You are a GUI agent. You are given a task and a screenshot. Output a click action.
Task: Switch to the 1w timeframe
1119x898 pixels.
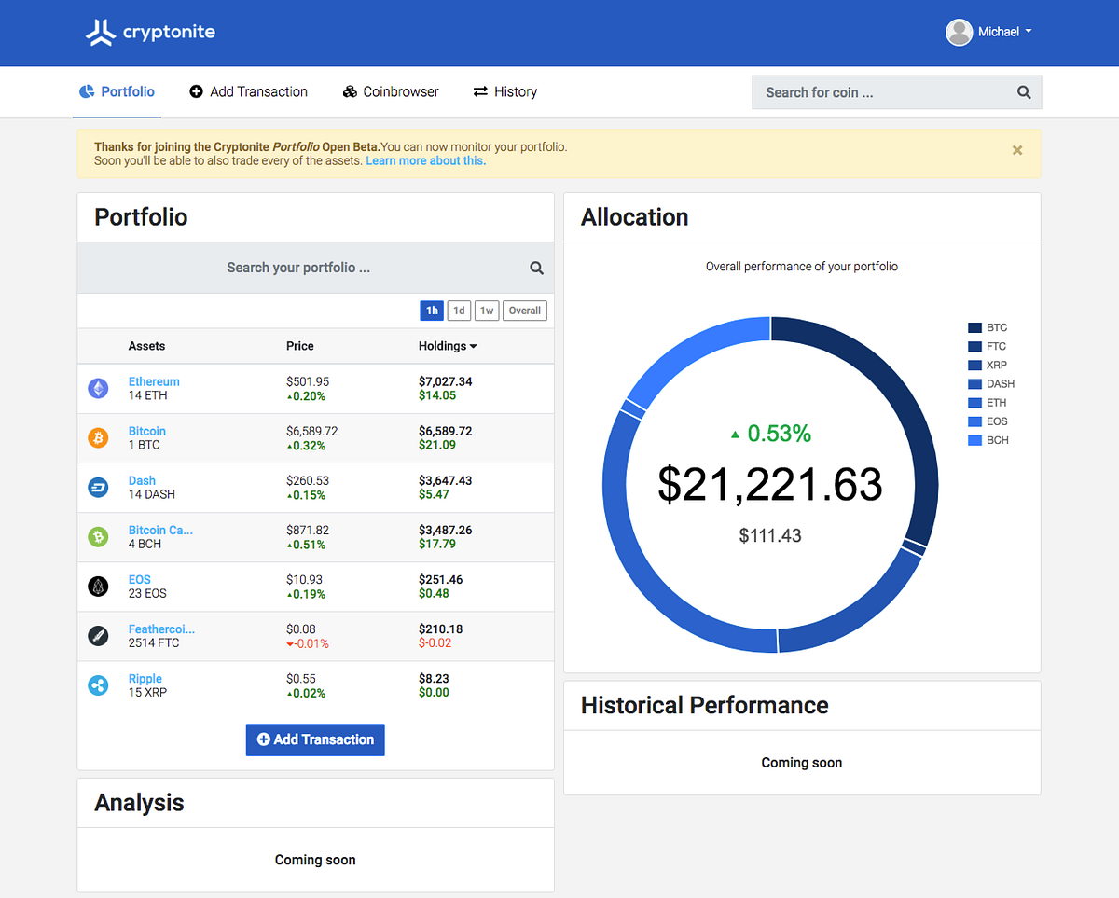[487, 311]
